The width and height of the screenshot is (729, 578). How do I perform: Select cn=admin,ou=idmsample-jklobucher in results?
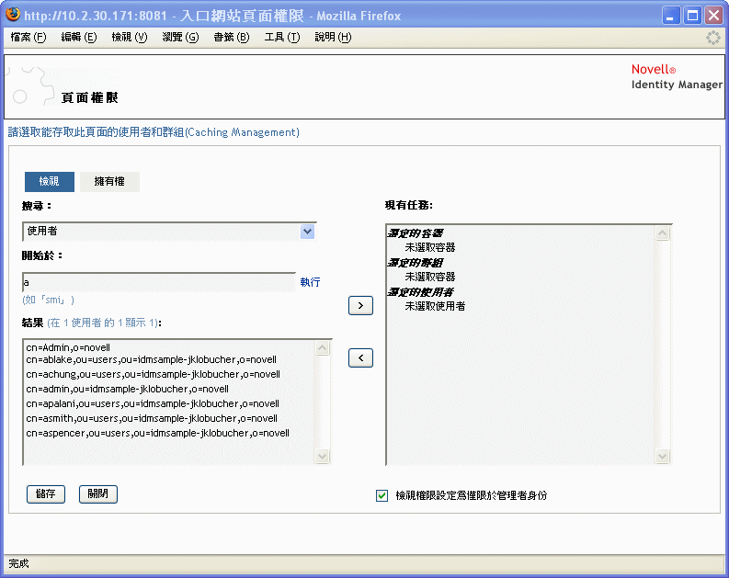point(128,389)
